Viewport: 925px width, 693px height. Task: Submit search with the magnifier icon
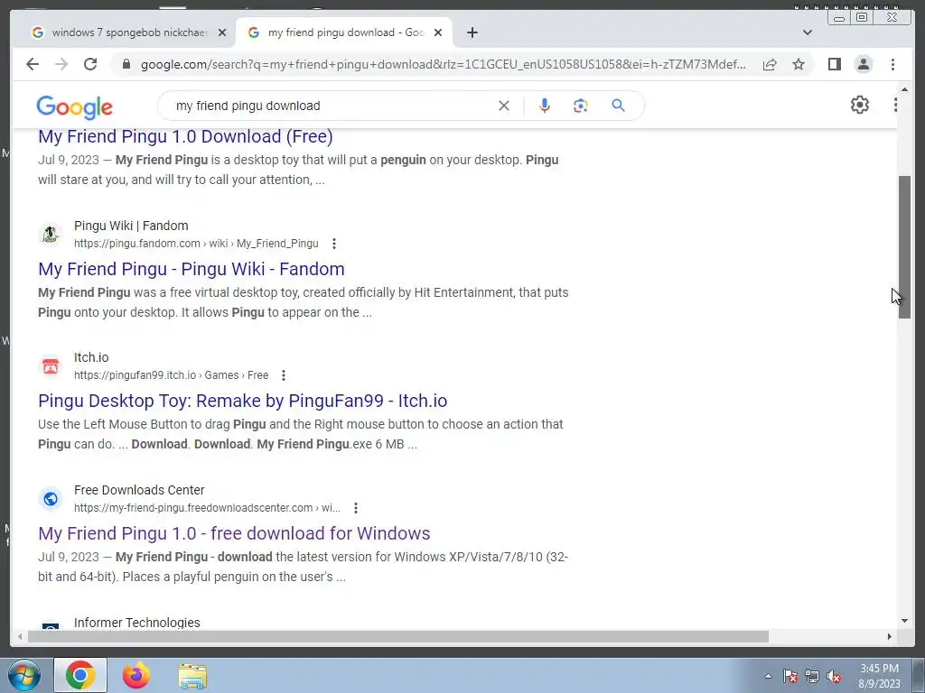tap(618, 106)
